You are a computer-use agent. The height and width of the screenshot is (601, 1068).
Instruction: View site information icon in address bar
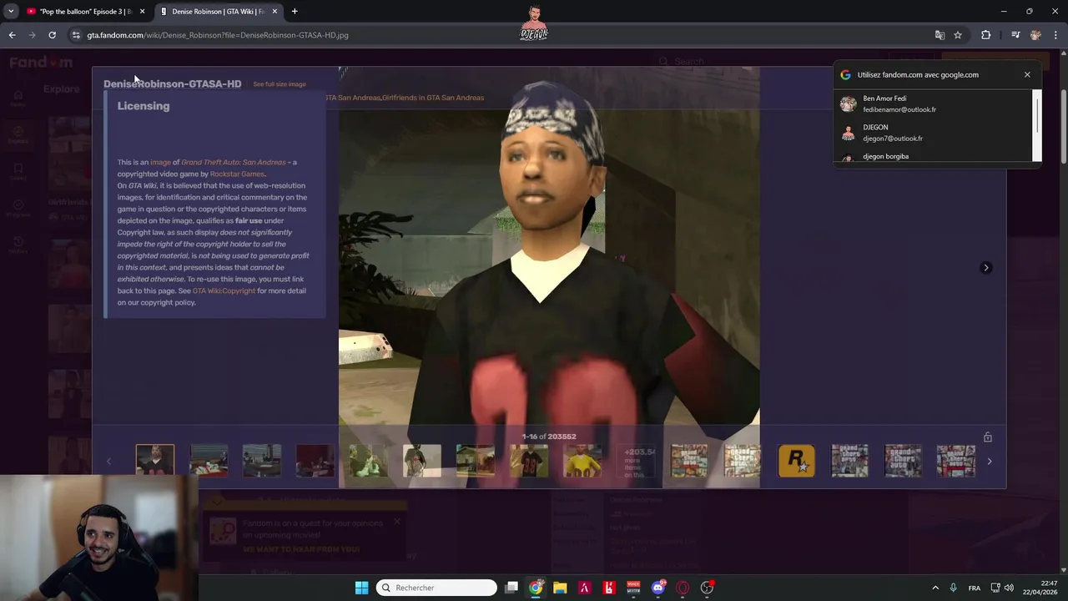[x=76, y=35]
